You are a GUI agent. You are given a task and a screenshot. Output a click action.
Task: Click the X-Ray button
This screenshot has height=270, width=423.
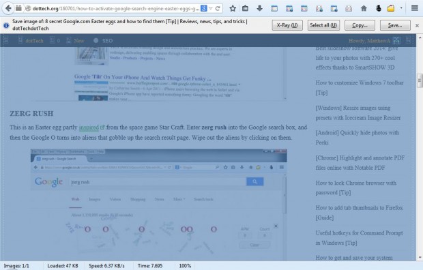pos(287,25)
